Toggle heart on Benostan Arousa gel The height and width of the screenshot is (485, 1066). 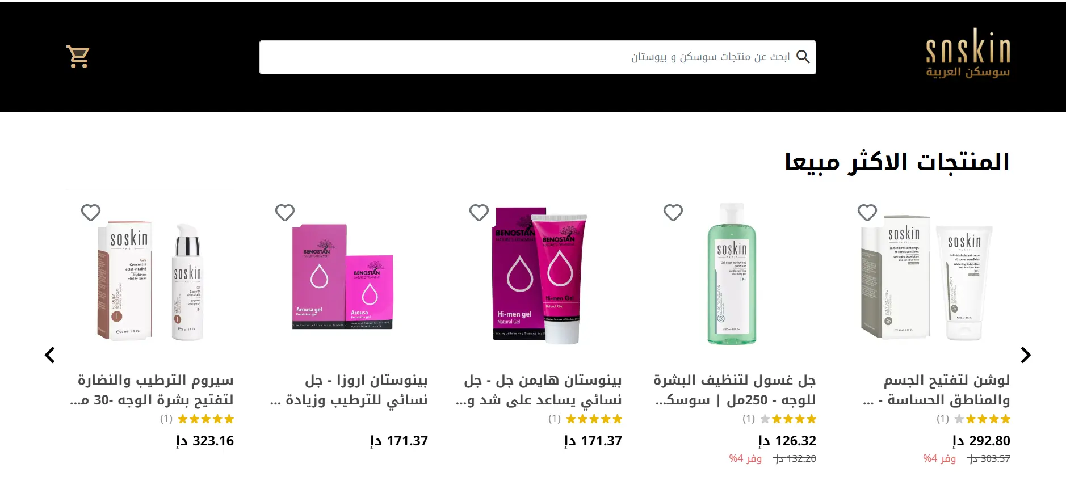pyautogui.click(x=284, y=213)
